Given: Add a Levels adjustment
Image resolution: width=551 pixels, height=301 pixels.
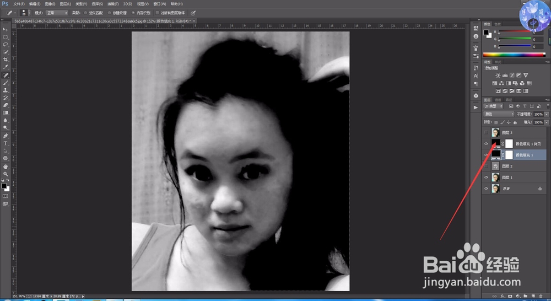Looking at the screenshot, I should 505,75.
